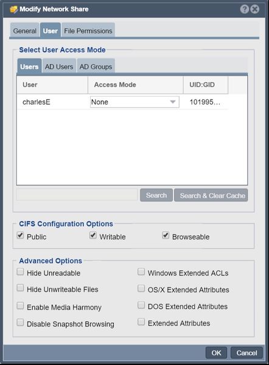
Task: Select the charlesE user row
Action: pos(122,102)
